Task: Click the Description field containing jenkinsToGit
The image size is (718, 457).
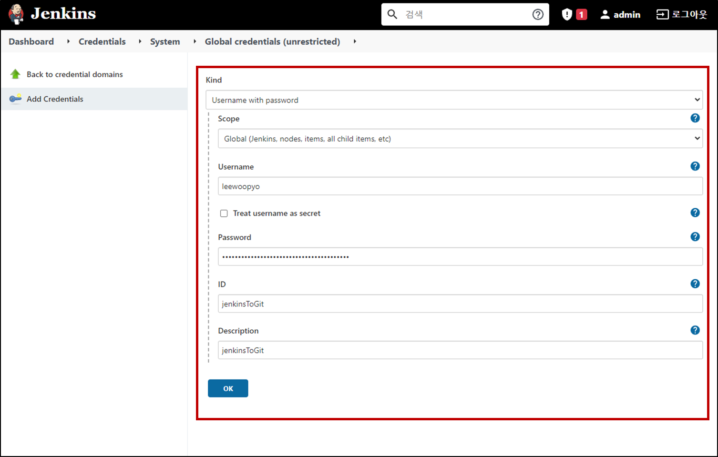Action: pos(461,350)
